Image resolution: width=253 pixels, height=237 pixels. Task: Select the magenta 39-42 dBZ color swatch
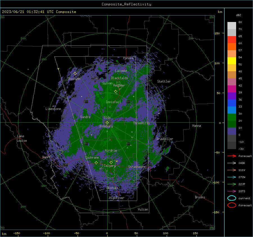pos(232,89)
